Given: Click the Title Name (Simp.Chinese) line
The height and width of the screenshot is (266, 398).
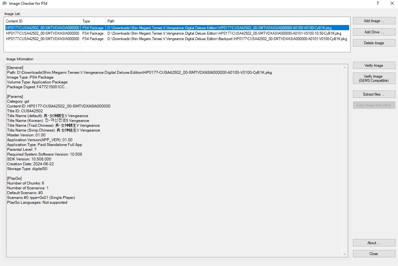Looking at the screenshot, I should (x=53, y=130).
